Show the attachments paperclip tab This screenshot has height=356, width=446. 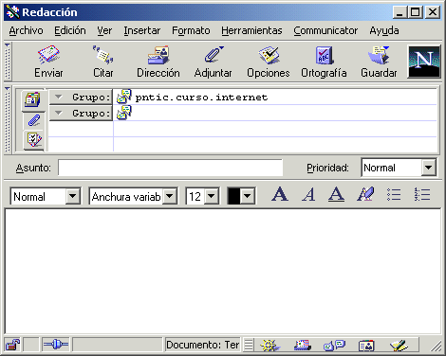pos(34,120)
